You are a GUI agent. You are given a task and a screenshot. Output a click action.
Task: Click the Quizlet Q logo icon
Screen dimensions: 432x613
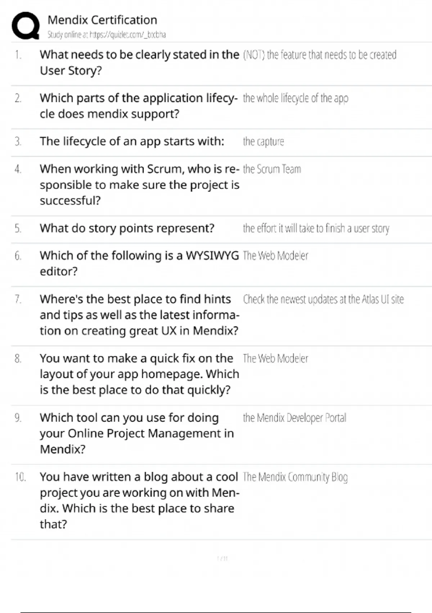(25, 25)
